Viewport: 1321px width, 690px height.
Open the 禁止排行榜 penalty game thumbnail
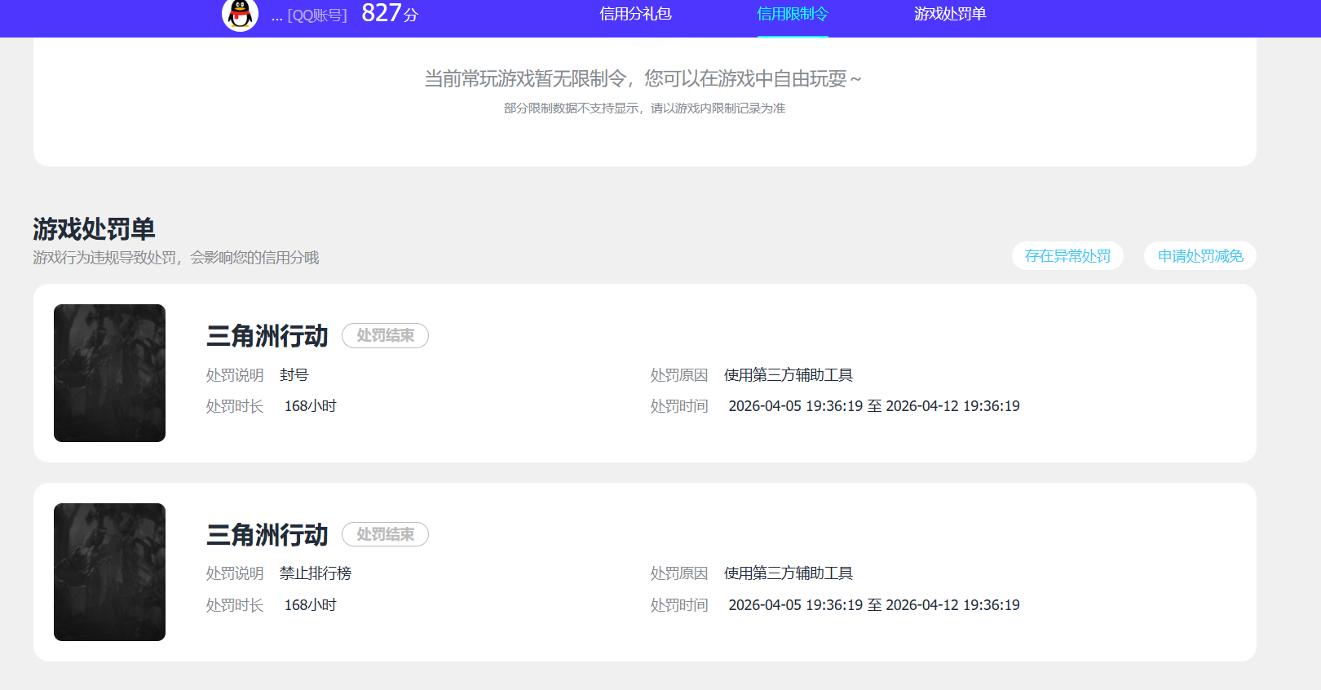coord(109,572)
